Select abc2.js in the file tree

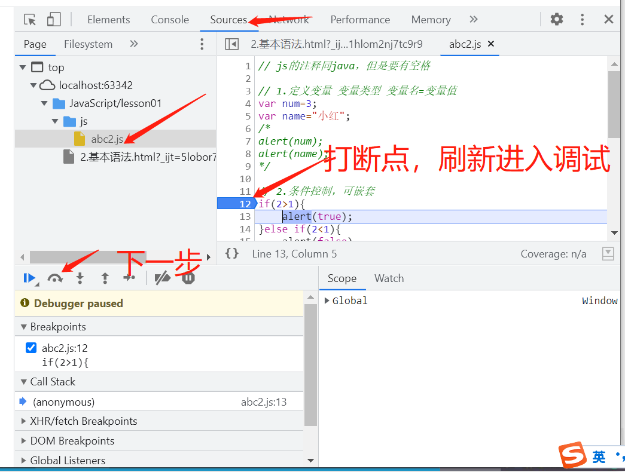(107, 139)
